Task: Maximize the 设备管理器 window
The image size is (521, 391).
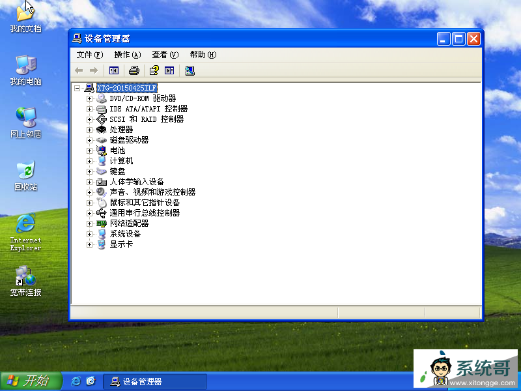Action: click(458, 39)
